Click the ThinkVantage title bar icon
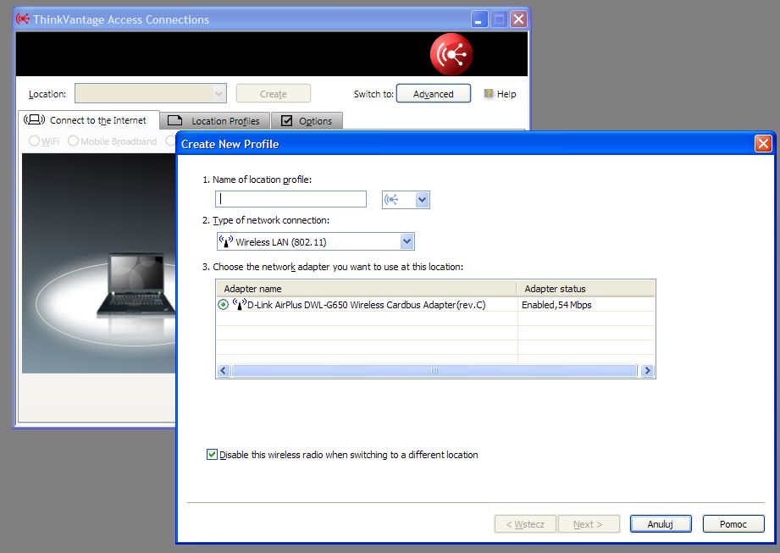Image resolution: width=780 pixels, height=553 pixels. [x=23, y=19]
